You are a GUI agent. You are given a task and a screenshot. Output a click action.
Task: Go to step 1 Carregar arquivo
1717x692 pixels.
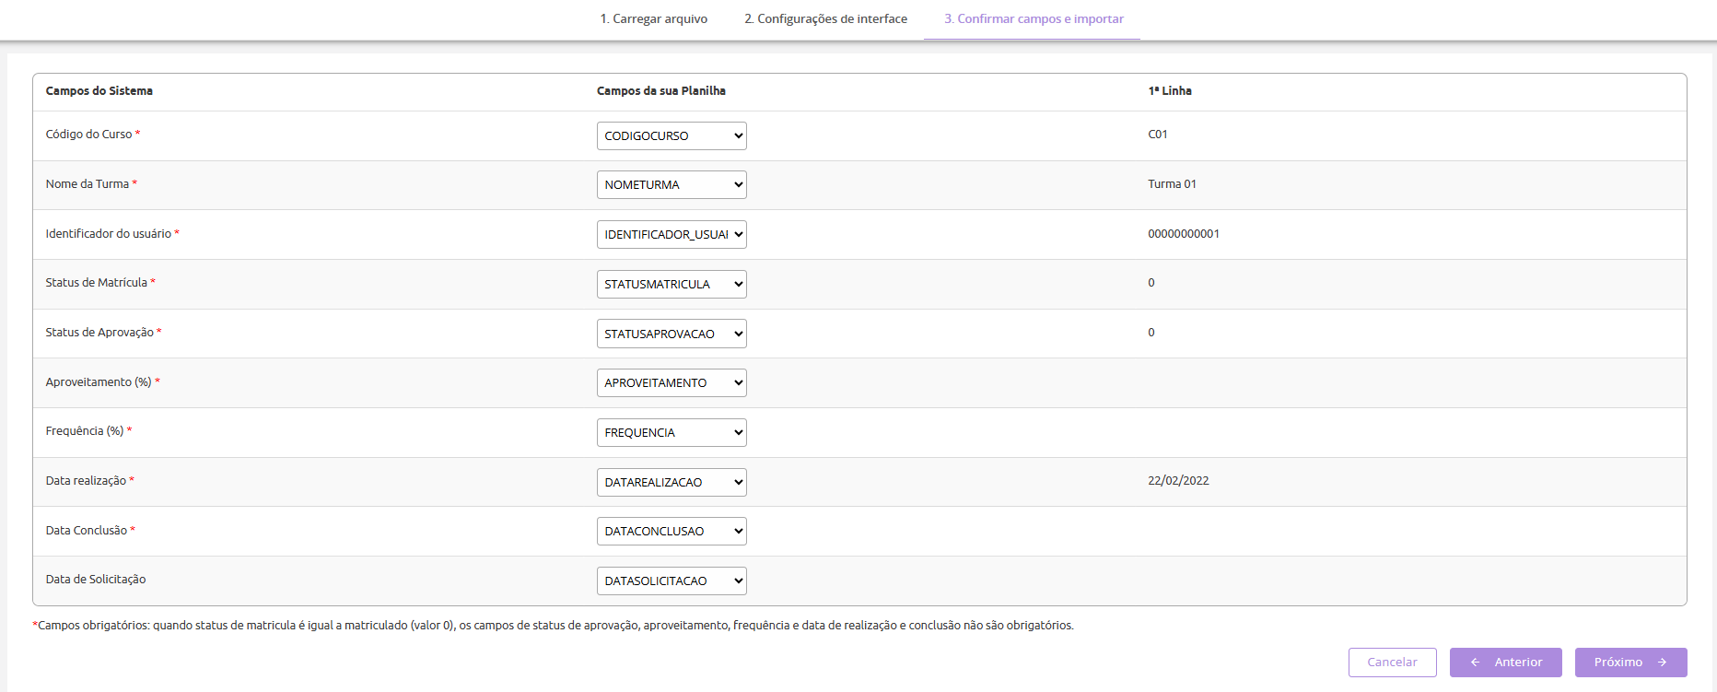(x=654, y=19)
